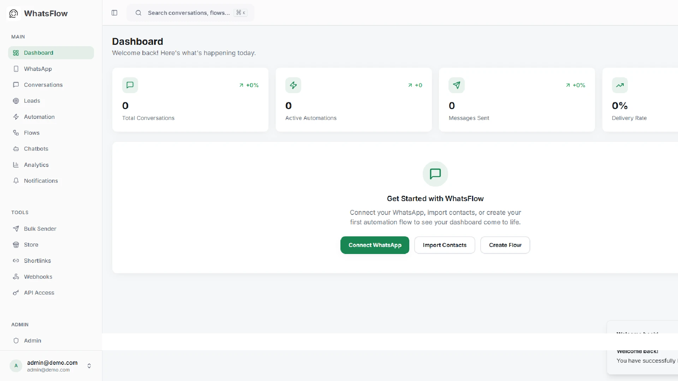
Task: Click the Active Automations label
Action: 311,118
